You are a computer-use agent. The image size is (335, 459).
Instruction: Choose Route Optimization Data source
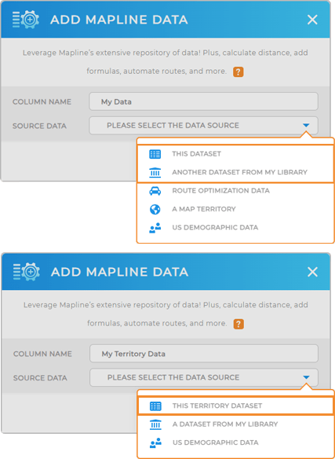(x=235, y=191)
